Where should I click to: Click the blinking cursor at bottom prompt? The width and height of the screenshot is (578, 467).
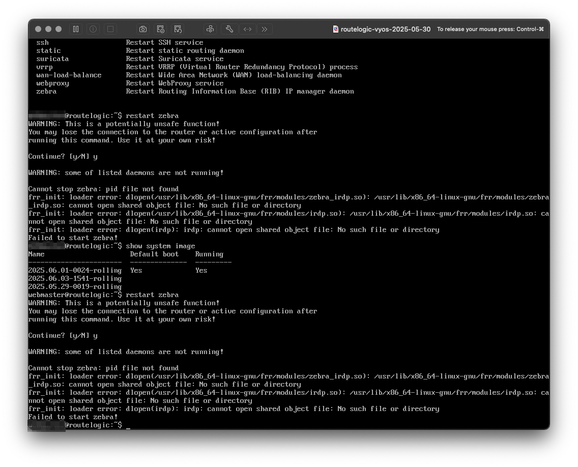128,425
